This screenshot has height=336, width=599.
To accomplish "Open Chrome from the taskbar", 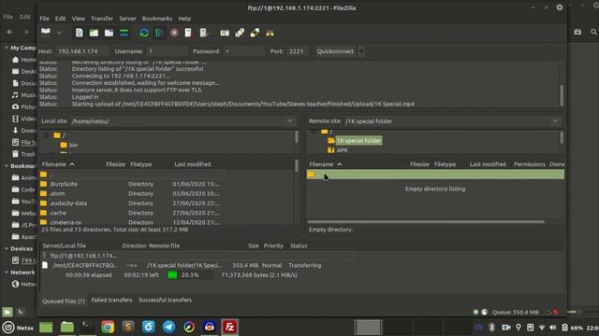I will 108,328.
